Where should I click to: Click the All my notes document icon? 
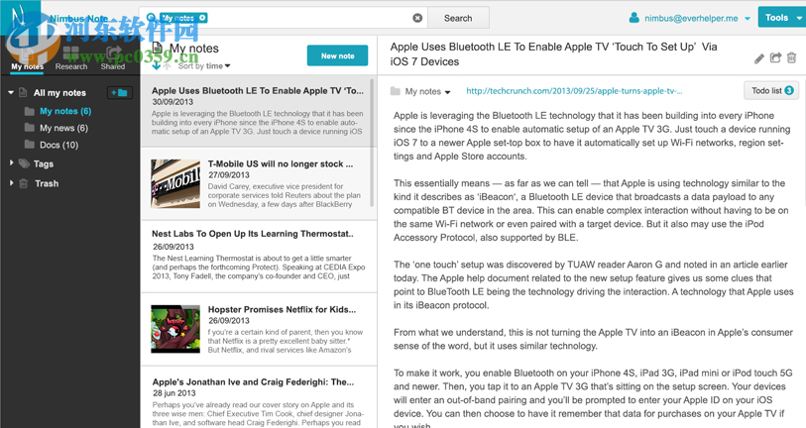click(x=23, y=92)
